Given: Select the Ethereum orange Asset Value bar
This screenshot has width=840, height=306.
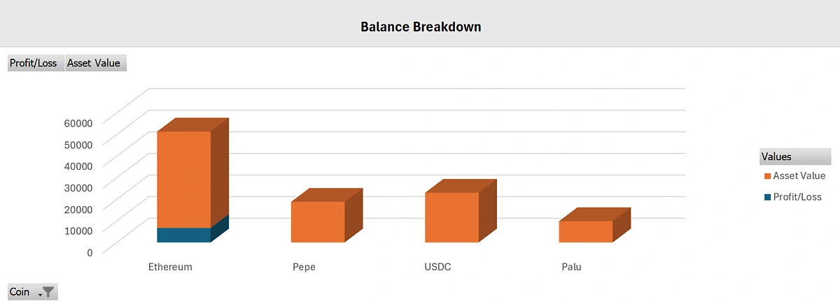Looking at the screenshot, I should tap(183, 180).
